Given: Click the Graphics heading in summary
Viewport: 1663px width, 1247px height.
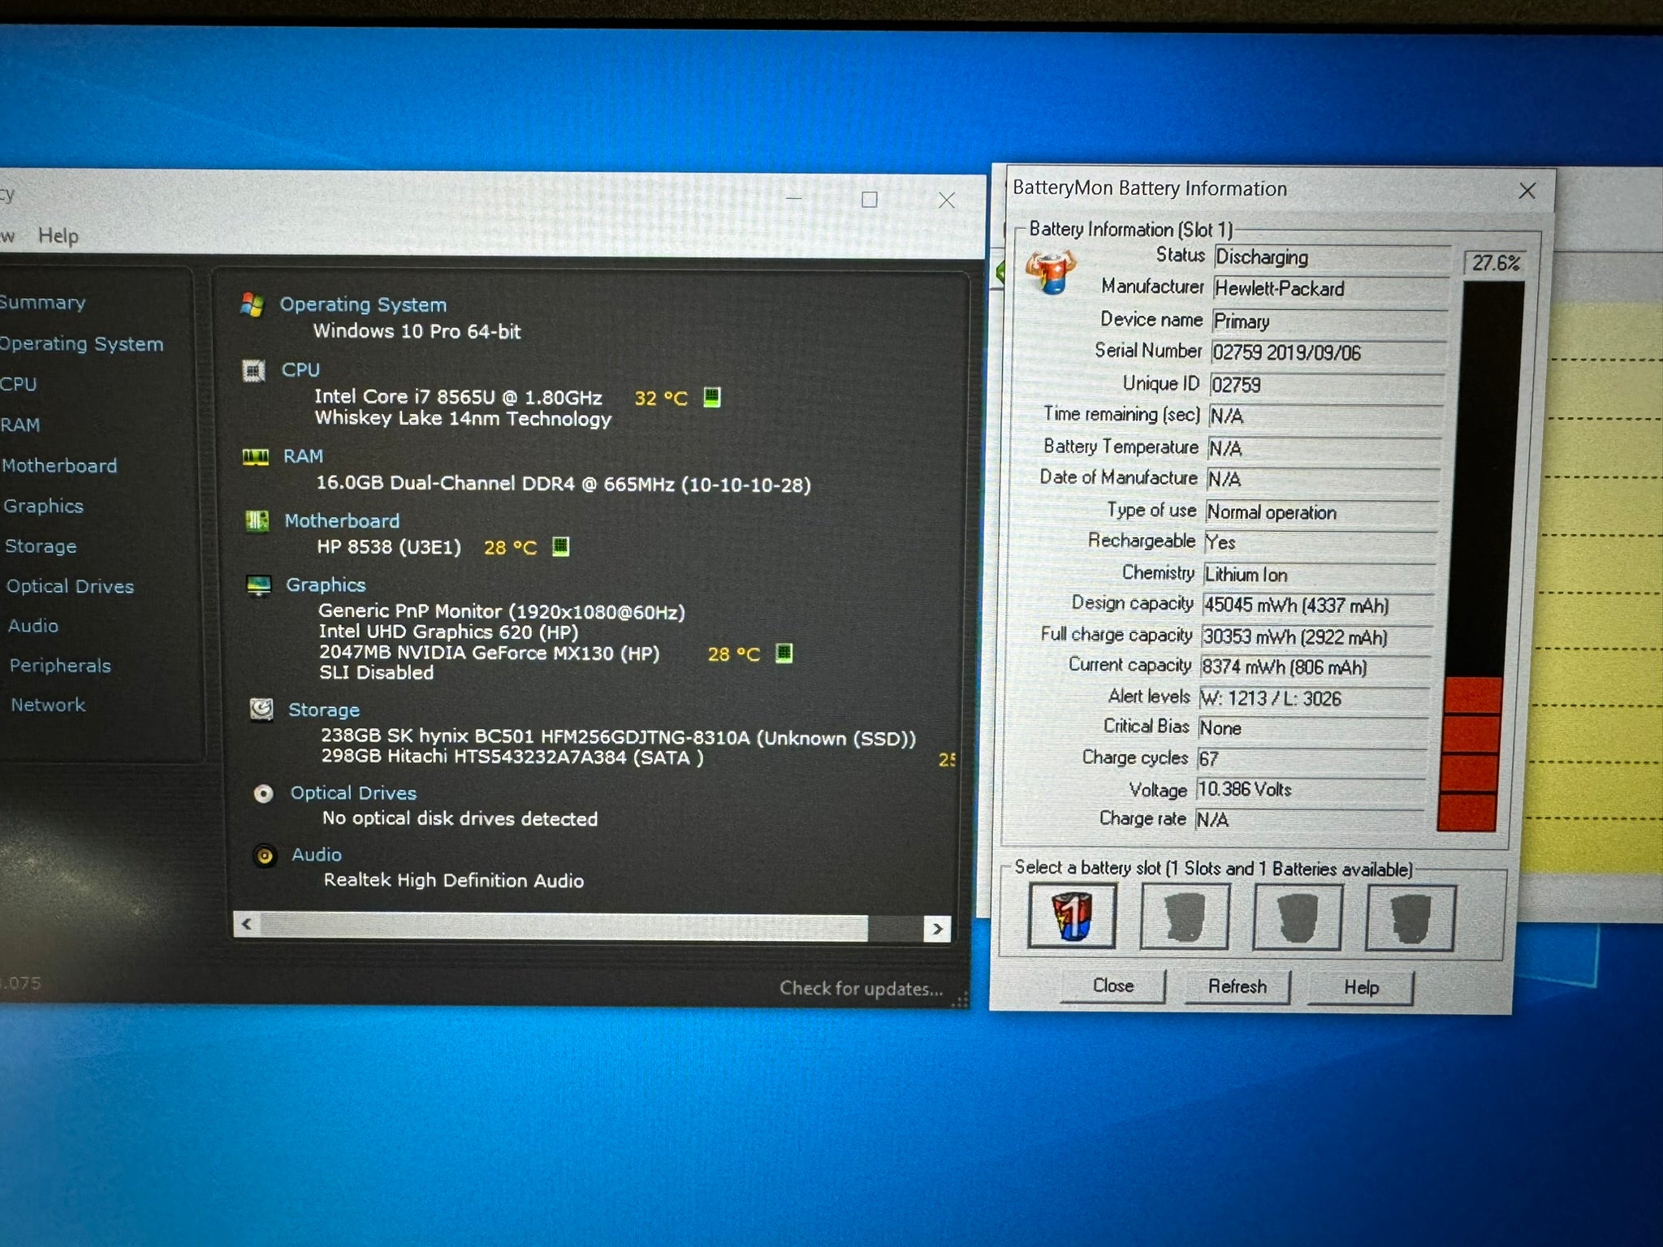Looking at the screenshot, I should coord(326,585).
